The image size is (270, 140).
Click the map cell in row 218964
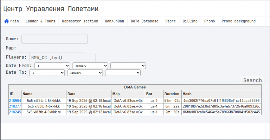coord(128,100)
